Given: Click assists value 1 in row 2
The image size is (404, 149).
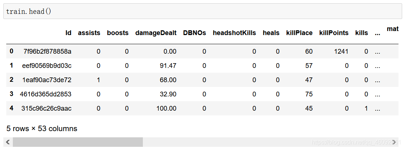Looking at the screenshot, I should 98,80.
